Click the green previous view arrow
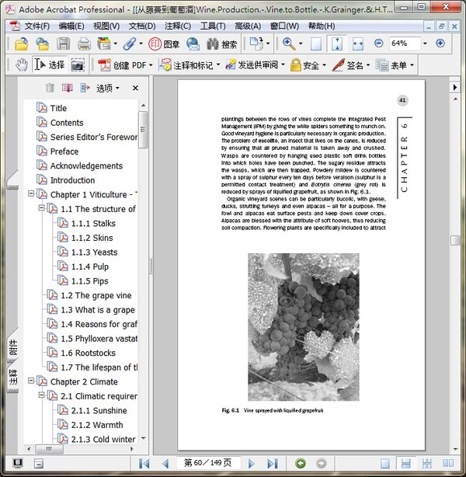This screenshot has width=466, height=477. pos(300,464)
